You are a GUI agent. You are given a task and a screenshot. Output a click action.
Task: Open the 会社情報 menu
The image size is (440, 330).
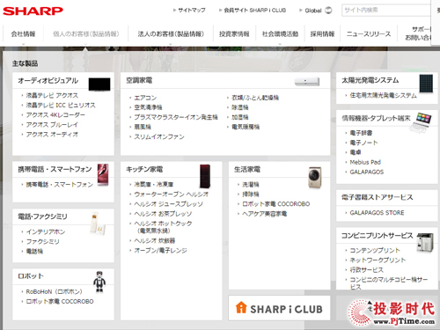(x=23, y=34)
